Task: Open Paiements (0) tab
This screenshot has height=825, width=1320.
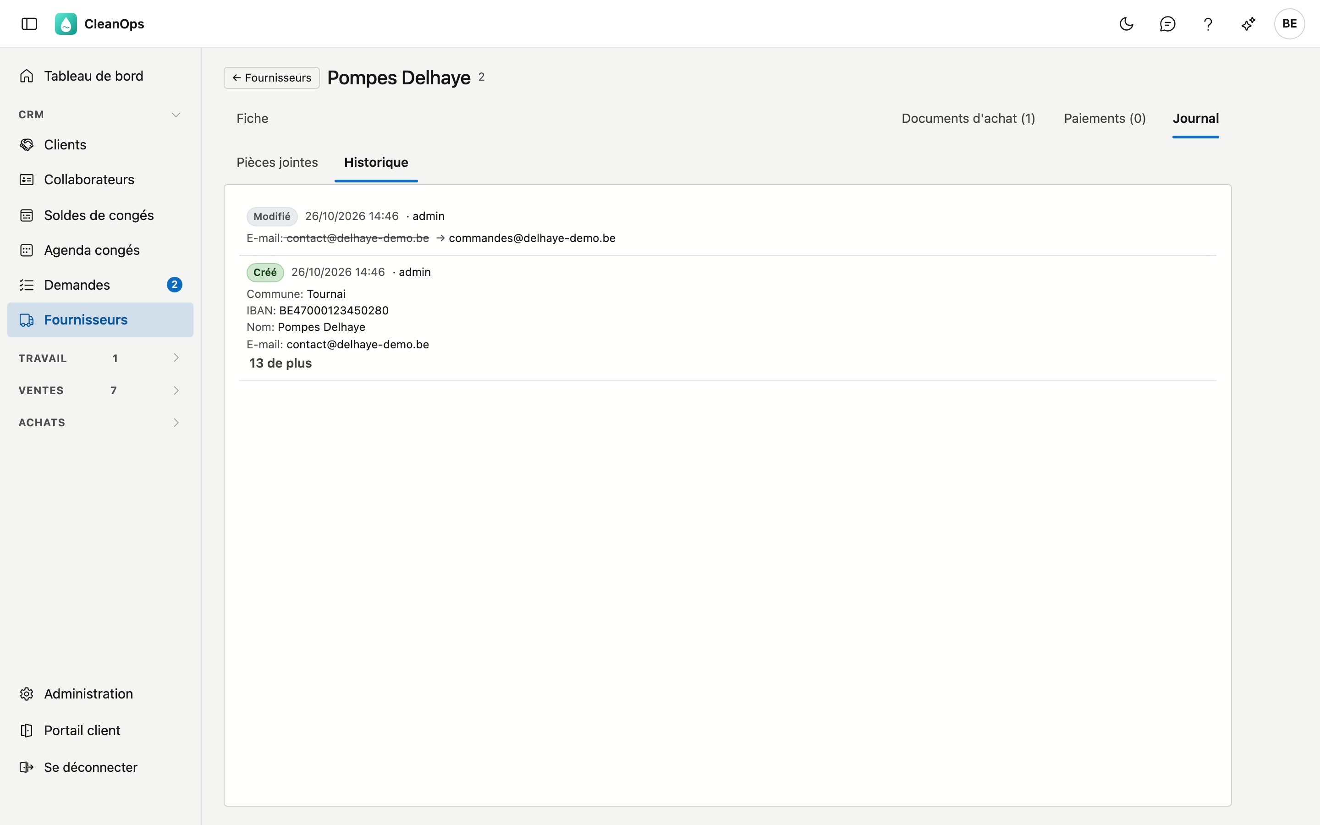Action: pyautogui.click(x=1105, y=118)
